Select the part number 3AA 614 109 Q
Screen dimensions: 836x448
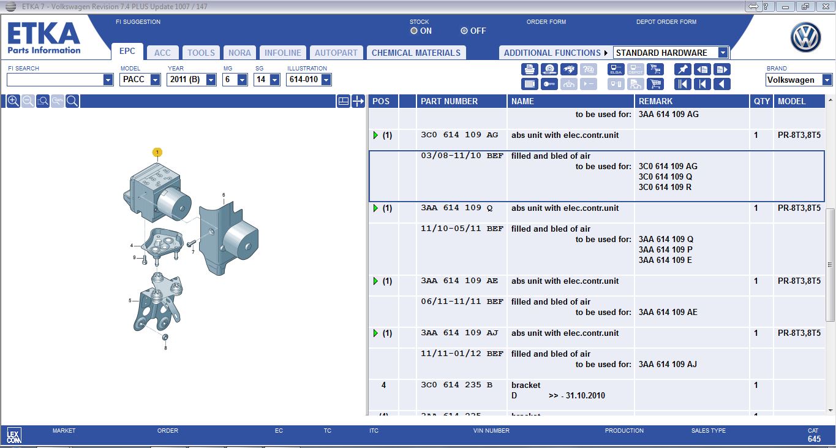tap(456, 208)
